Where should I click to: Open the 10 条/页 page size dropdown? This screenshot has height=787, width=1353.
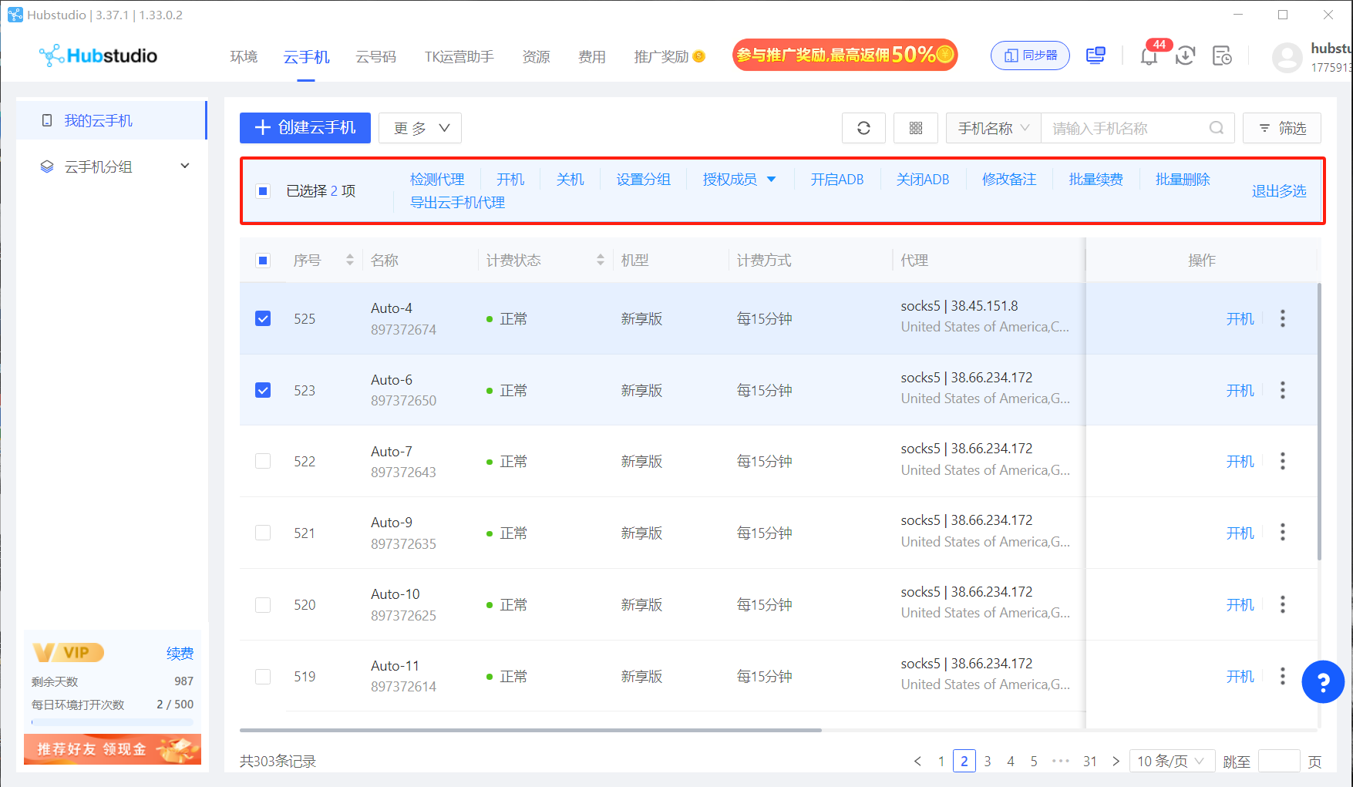pyautogui.click(x=1171, y=761)
